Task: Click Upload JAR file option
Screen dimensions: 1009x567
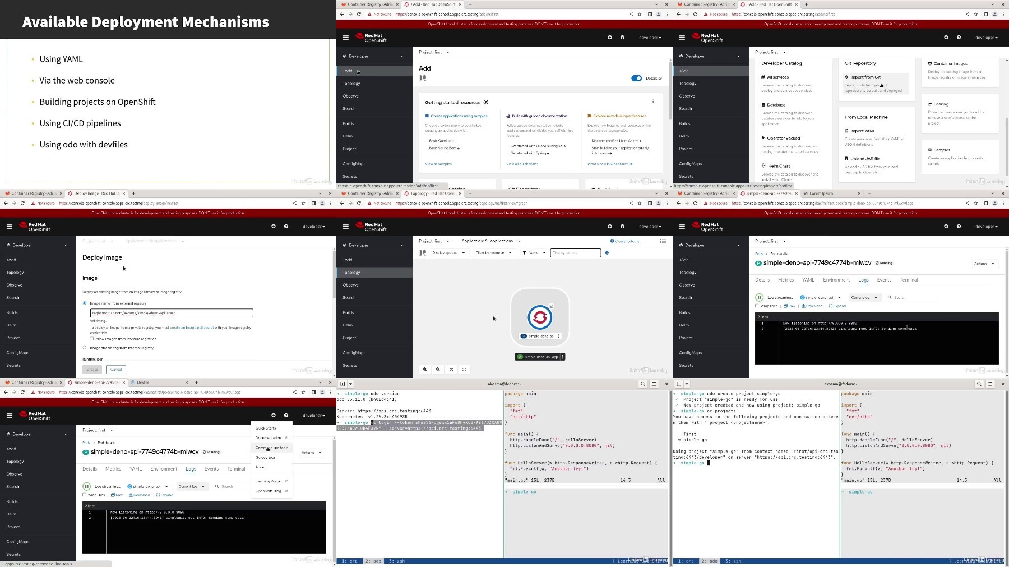Action: 865,159
